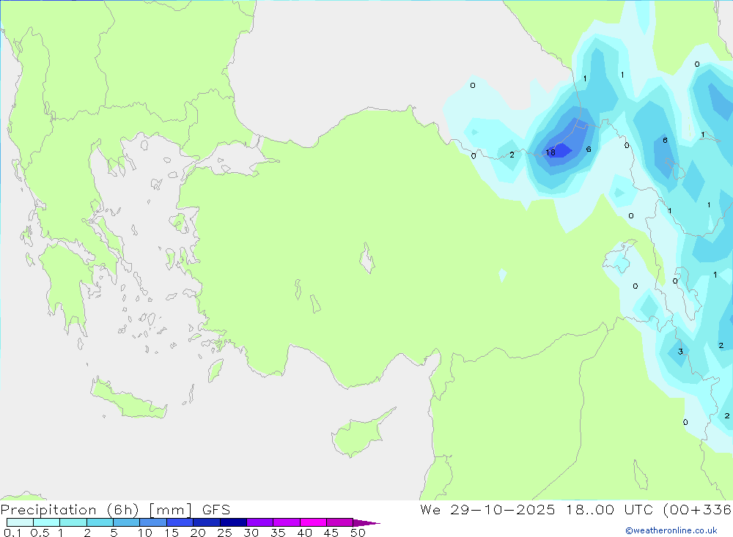This screenshot has height=537, width=733.
Task: Click the legend tick label '50'
Action: click(x=358, y=533)
